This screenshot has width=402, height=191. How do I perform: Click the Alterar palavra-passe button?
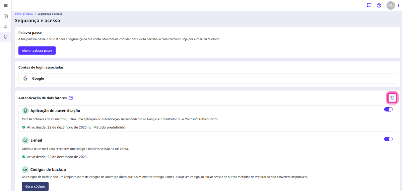point(37,50)
